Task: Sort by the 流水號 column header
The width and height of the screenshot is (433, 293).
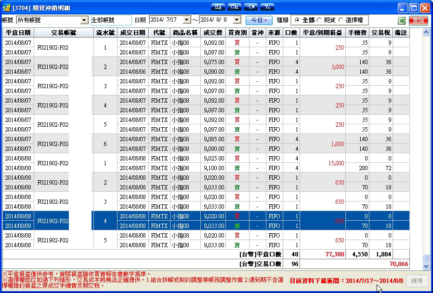Action: click(105, 33)
